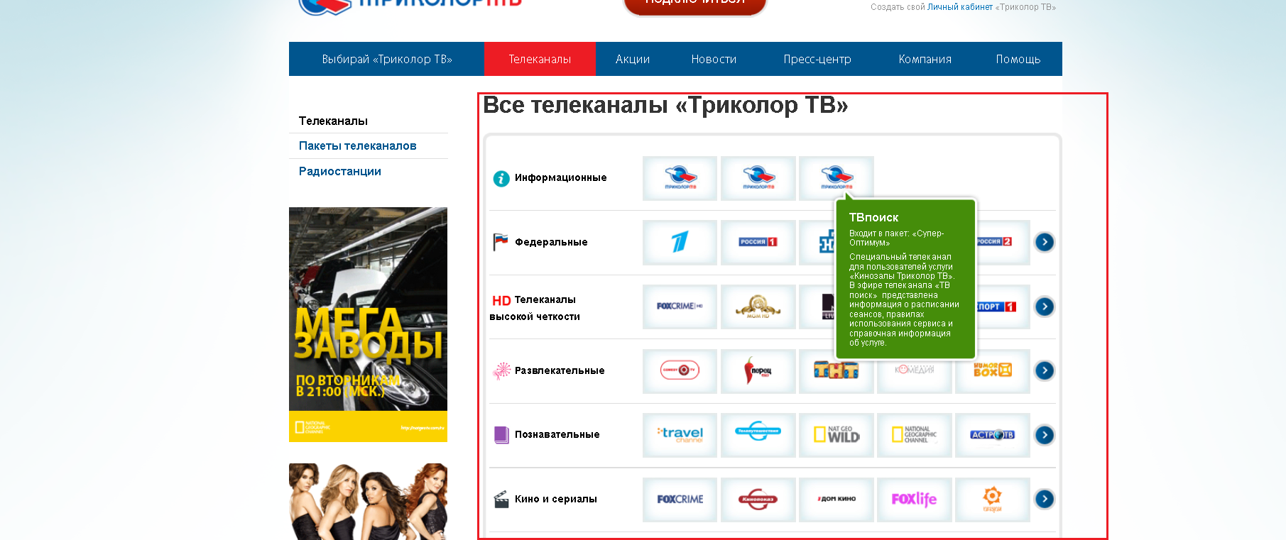Viewport: 1286px width, 540px height.
Task: Show more Познавательные channels via arrow
Action: pyautogui.click(x=1044, y=435)
